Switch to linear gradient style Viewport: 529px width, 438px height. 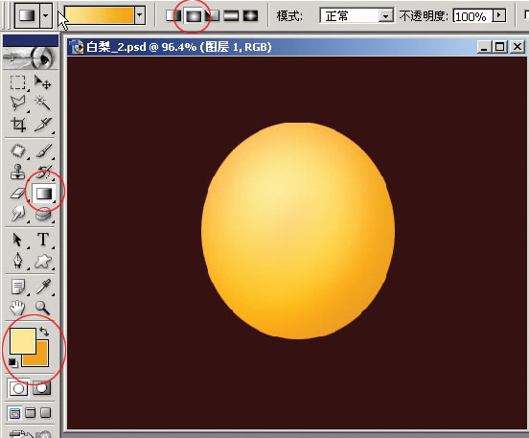point(173,15)
